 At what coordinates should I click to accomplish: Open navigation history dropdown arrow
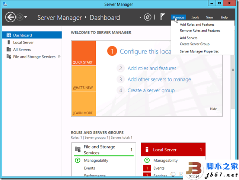(25, 17)
